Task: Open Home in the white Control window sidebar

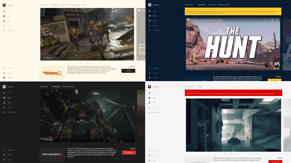Action: (x=152, y=93)
